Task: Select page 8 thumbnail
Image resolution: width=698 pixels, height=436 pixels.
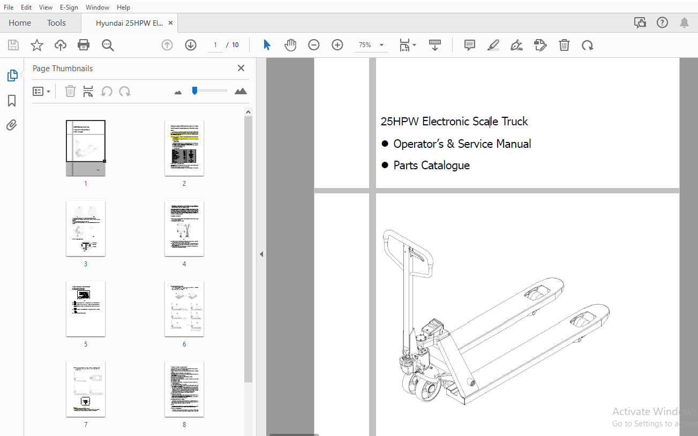Action: click(x=184, y=389)
